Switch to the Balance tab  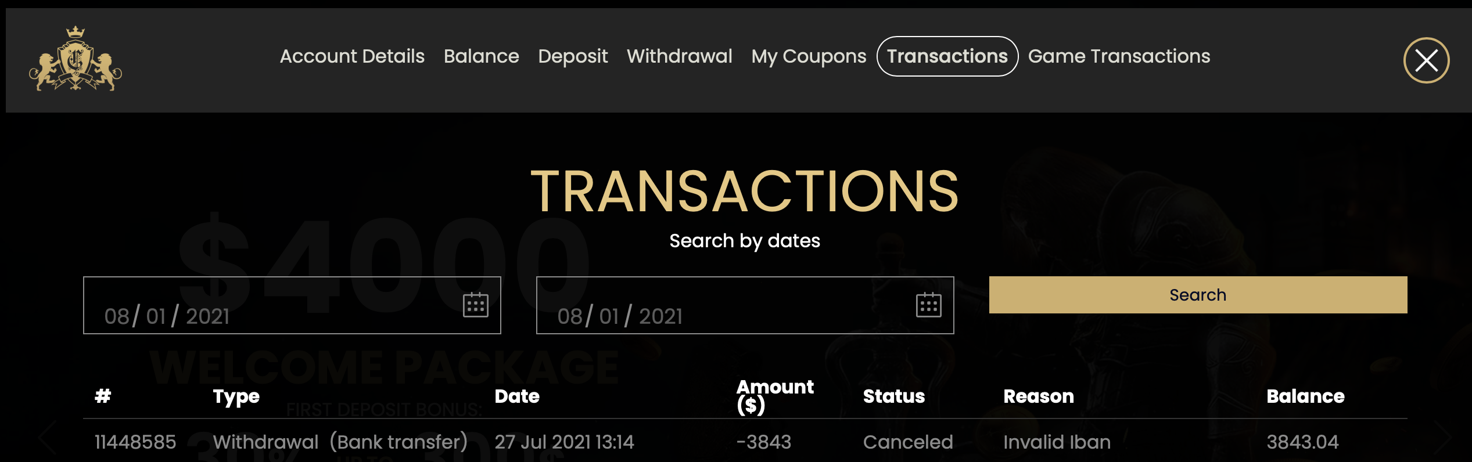(x=481, y=56)
